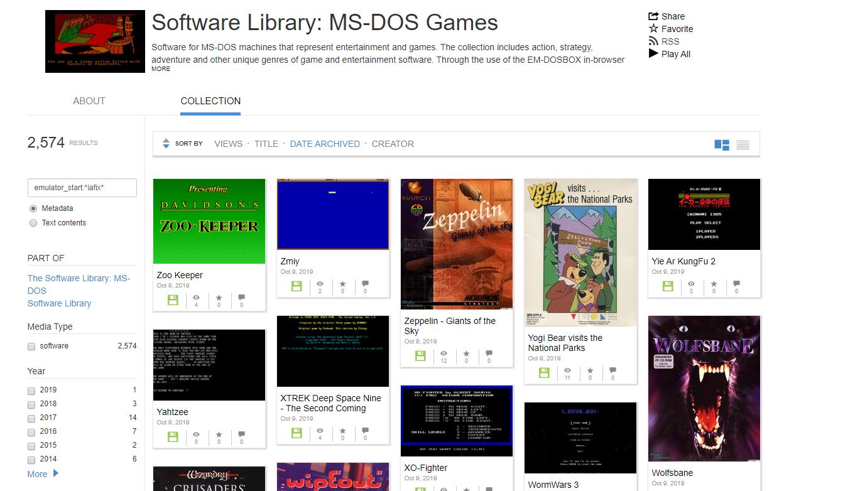
Task: Click the search query input field
Action: (x=82, y=188)
